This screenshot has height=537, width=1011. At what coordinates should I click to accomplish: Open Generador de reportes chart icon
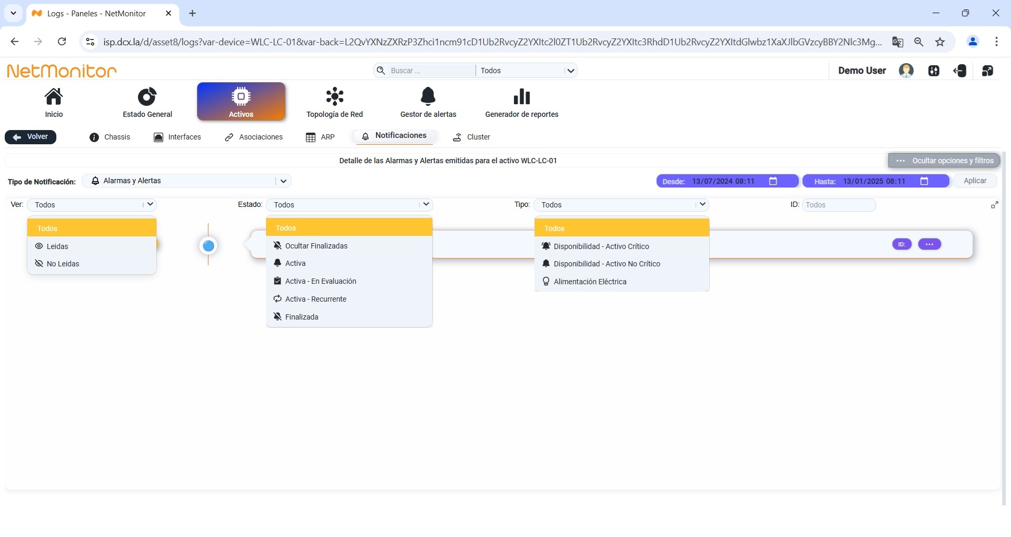(521, 97)
